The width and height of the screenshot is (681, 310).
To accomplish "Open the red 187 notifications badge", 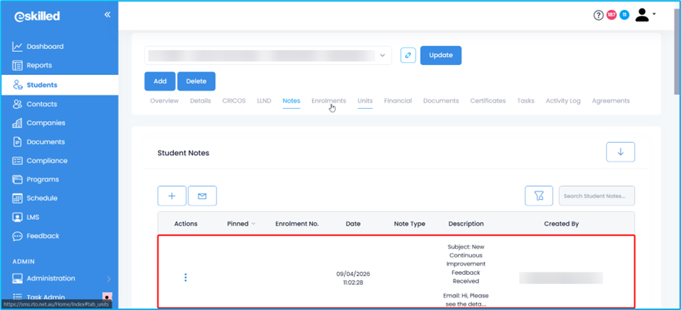I will (x=611, y=15).
